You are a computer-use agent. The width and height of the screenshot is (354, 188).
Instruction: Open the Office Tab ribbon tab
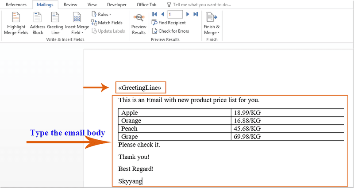pyautogui.click(x=146, y=4)
